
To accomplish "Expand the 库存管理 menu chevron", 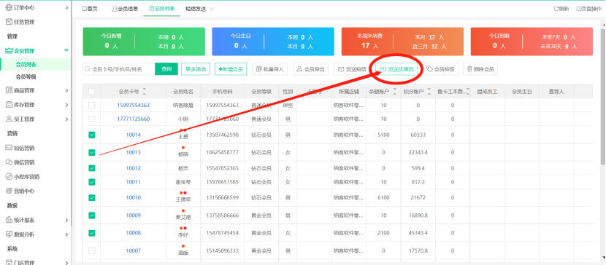I will coord(66,105).
